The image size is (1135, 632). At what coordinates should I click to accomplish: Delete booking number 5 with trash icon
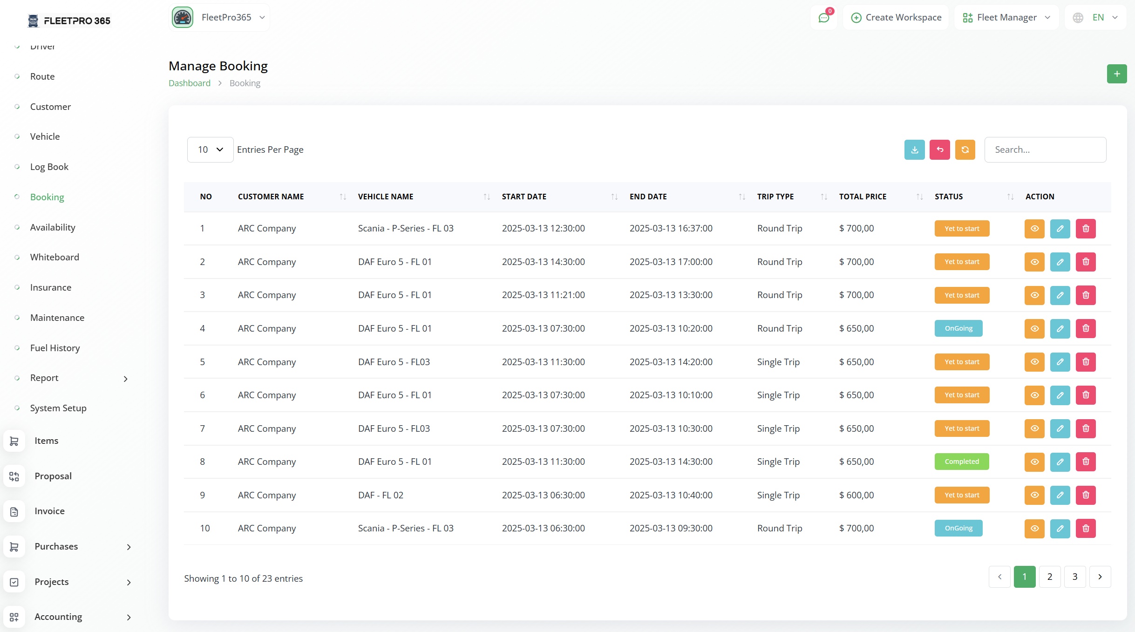click(x=1085, y=362)
